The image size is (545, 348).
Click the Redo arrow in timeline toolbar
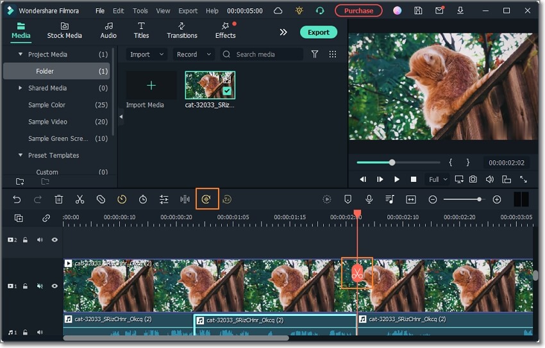(38, 199)
